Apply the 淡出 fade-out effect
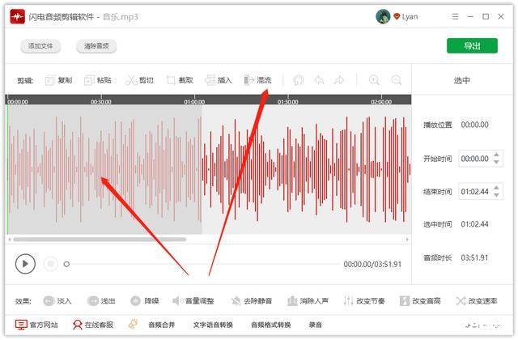Screen dimensions: 518x340 [101, 301]
